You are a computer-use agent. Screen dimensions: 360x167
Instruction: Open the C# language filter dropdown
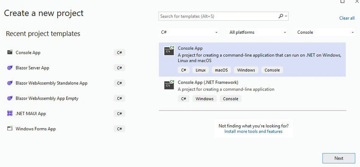[x=189, y=32]
